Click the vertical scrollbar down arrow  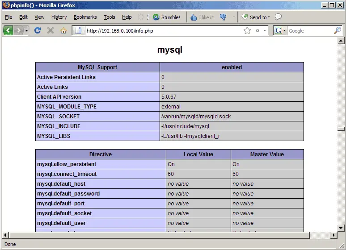(341, 228)
